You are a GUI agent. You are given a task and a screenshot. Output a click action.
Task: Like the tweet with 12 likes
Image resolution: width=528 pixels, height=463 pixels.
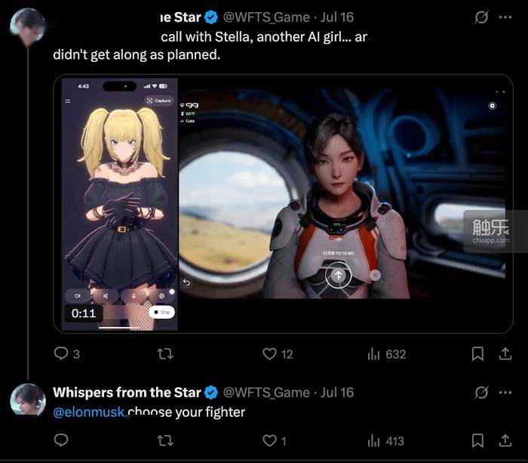pyautogui.click(x=278, y=353)
